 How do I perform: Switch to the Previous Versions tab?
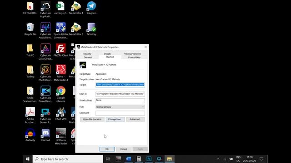132,54
